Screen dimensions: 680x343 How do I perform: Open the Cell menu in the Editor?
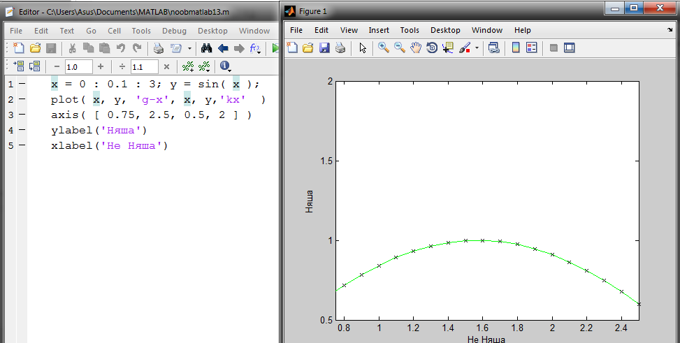click(115, 31)
